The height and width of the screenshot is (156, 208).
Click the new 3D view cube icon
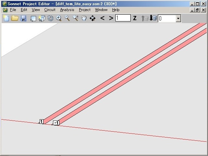[x=42, y=18]
